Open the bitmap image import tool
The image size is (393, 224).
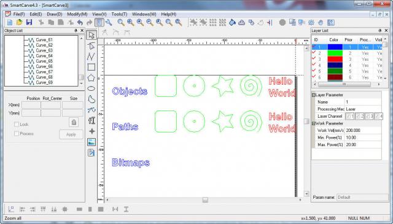pos(91,142)
